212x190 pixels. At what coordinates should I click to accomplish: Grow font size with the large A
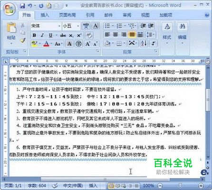tap(87, 44)
